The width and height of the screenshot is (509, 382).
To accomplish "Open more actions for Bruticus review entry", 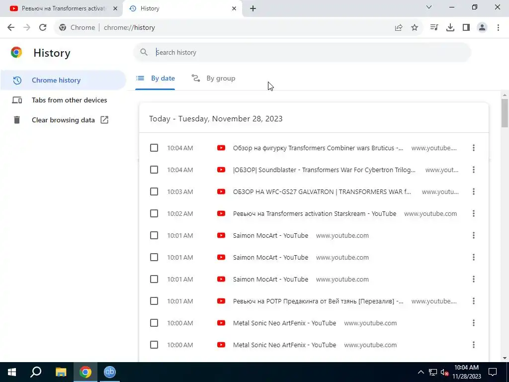I will (474, 148).
